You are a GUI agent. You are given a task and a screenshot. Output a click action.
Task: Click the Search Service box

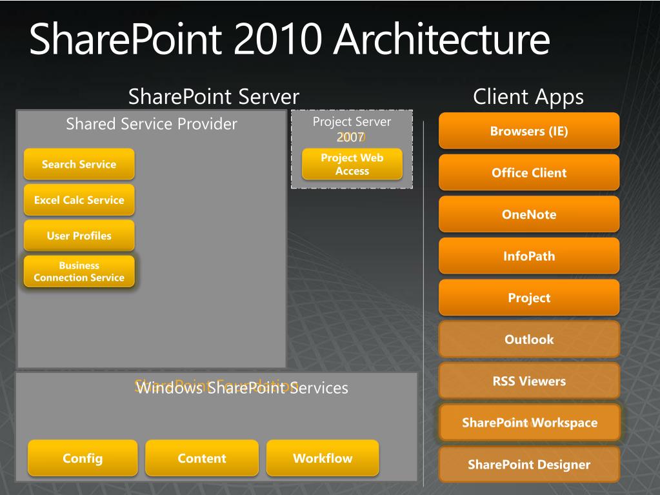click(79, 164)
